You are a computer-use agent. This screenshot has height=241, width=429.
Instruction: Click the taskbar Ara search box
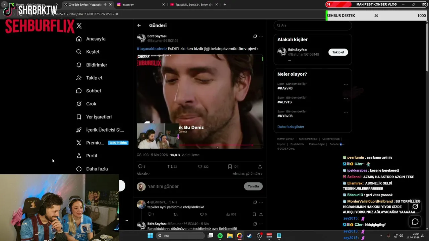pyautogui.click(x=181, y=236)
